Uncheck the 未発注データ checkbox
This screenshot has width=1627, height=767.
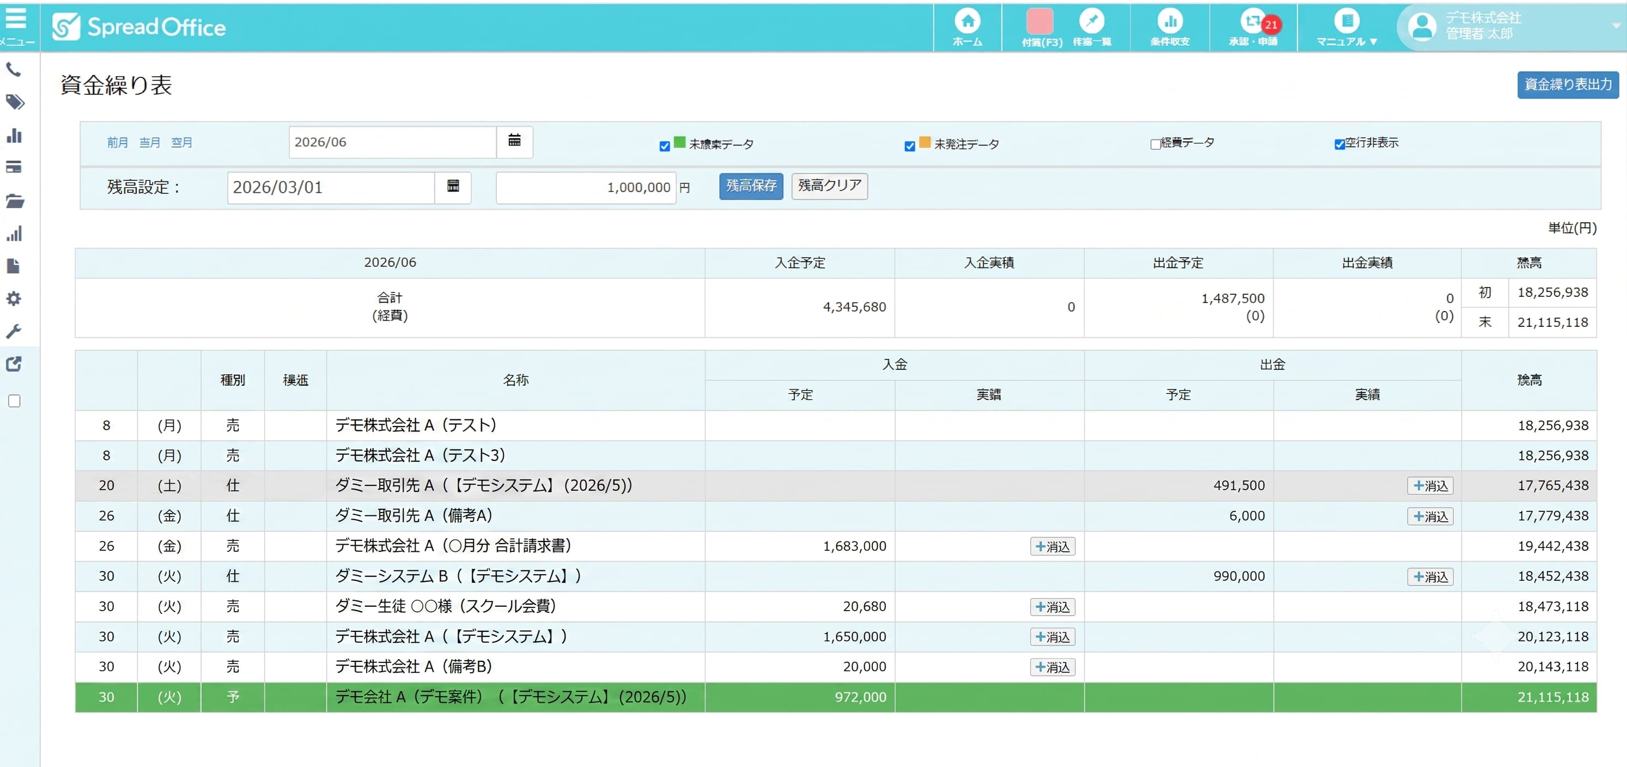pos(909,147)
